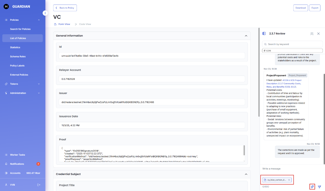Click the Guardian logo icon
Screen dimensions: 325x191
click(x=6, y=6)
